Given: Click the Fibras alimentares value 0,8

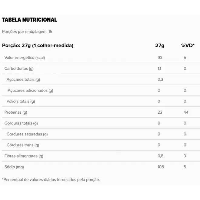Looking at the screenshot, I should (160, 156).
